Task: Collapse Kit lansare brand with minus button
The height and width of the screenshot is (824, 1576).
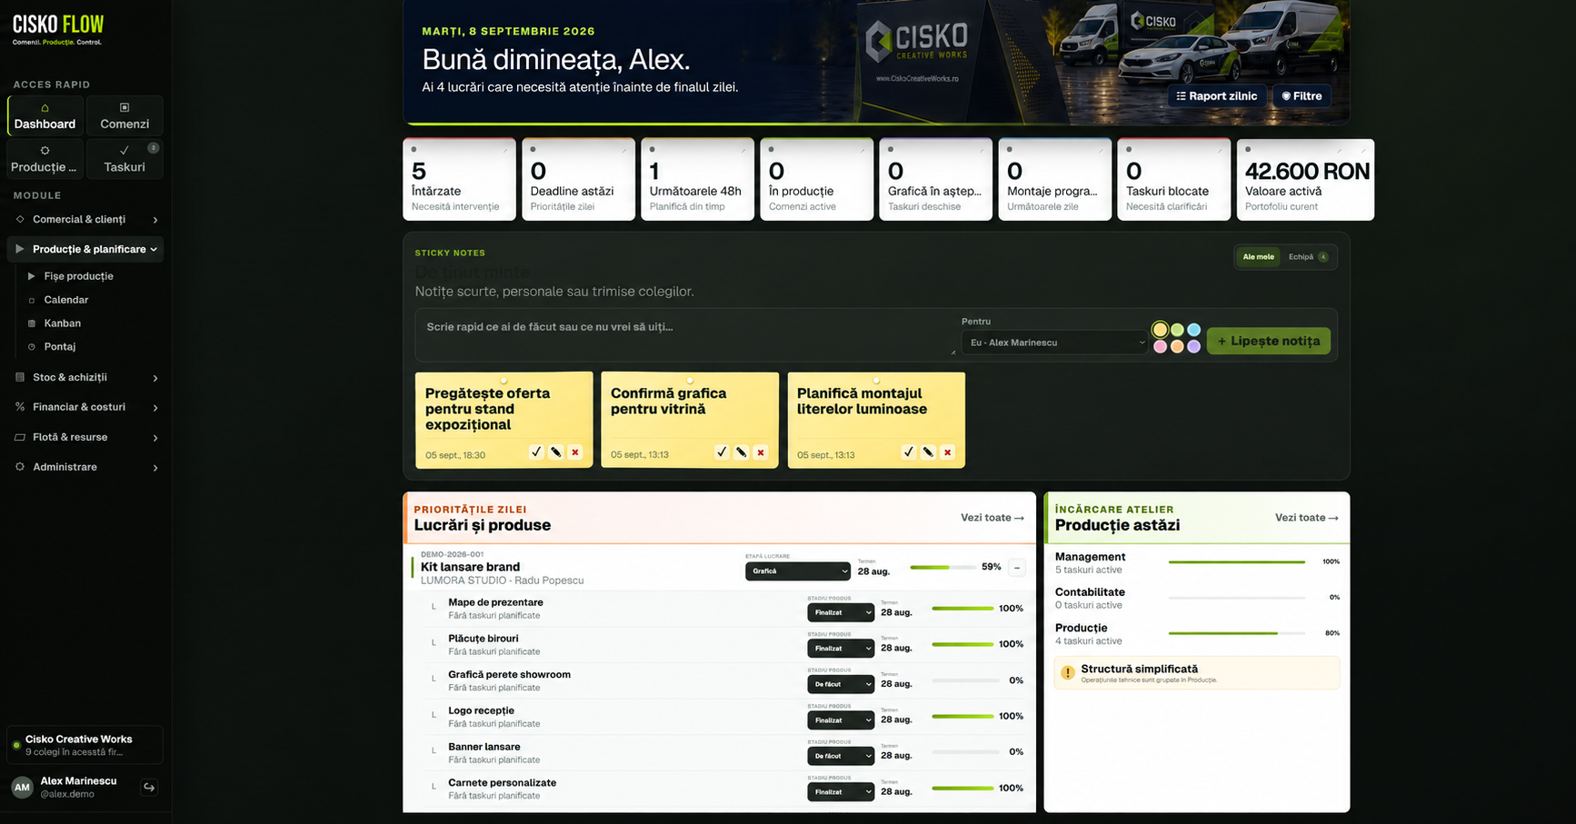Action: (x=1017, y=568)
